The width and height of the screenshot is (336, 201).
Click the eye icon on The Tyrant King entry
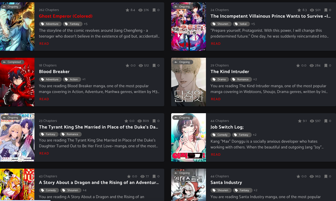(140, 121)
